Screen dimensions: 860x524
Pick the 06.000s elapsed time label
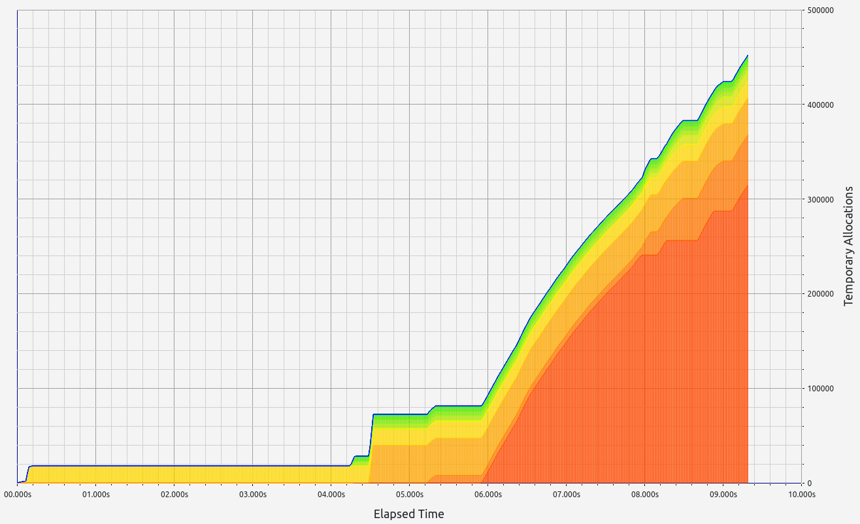tap(488, 495)
